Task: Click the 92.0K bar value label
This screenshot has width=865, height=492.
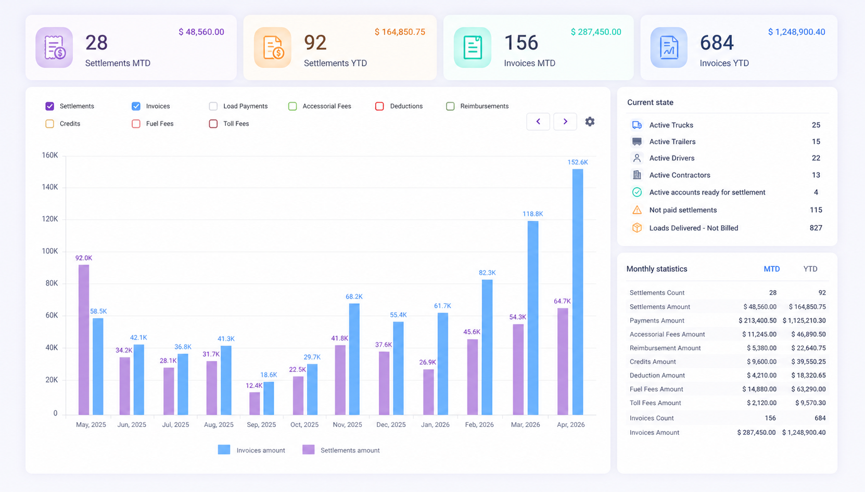Action: (84, 258)
